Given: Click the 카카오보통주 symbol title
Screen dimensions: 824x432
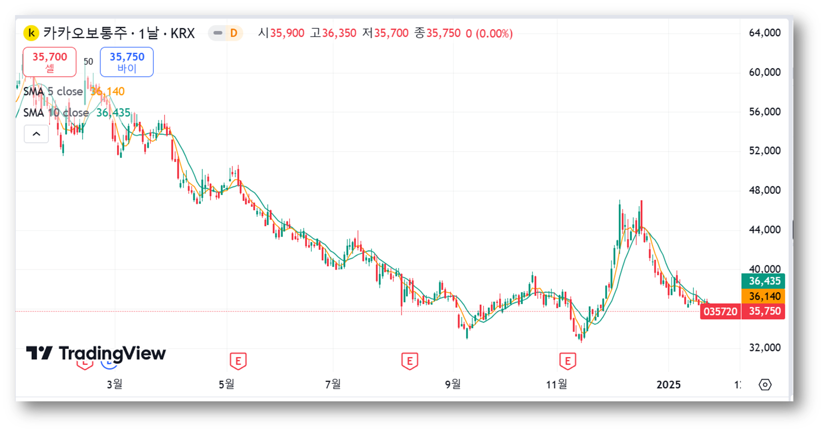Looking at the screenshot, I should (x=85, y=33).
